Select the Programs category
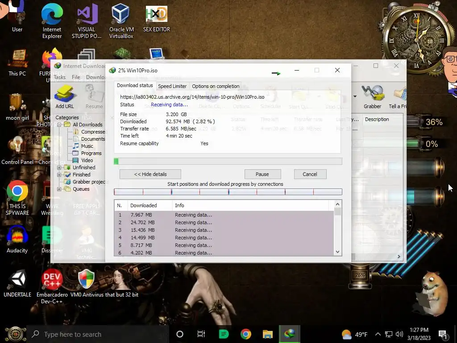This screenshot has width=457, height=343. click(91, 154)
